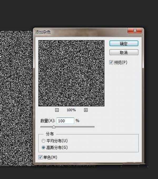Viewport: 158px width, 179px height.
Task: Confirm the noise filter with 确定
Action: (124, 43)
